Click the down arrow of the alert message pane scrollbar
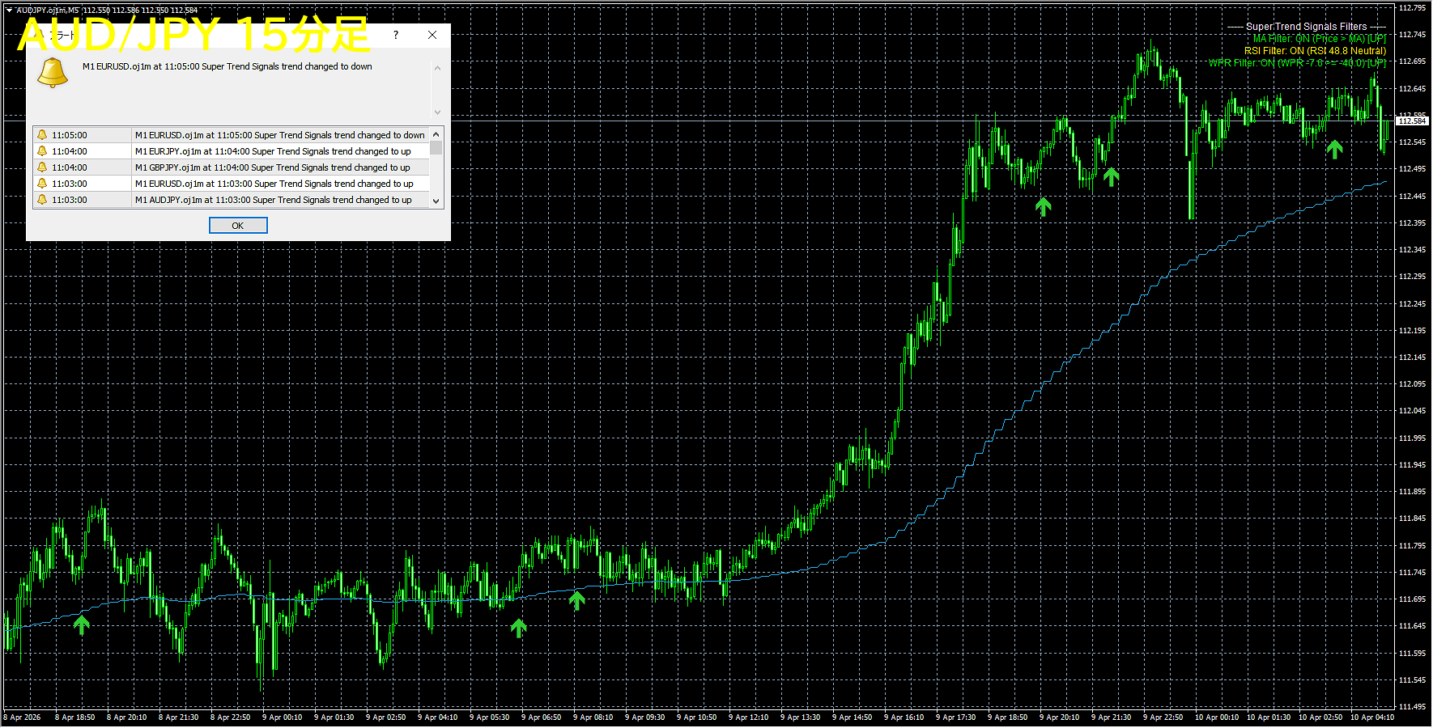The width and height of the screenshot is (1433, 728). [x=437, y=112]
